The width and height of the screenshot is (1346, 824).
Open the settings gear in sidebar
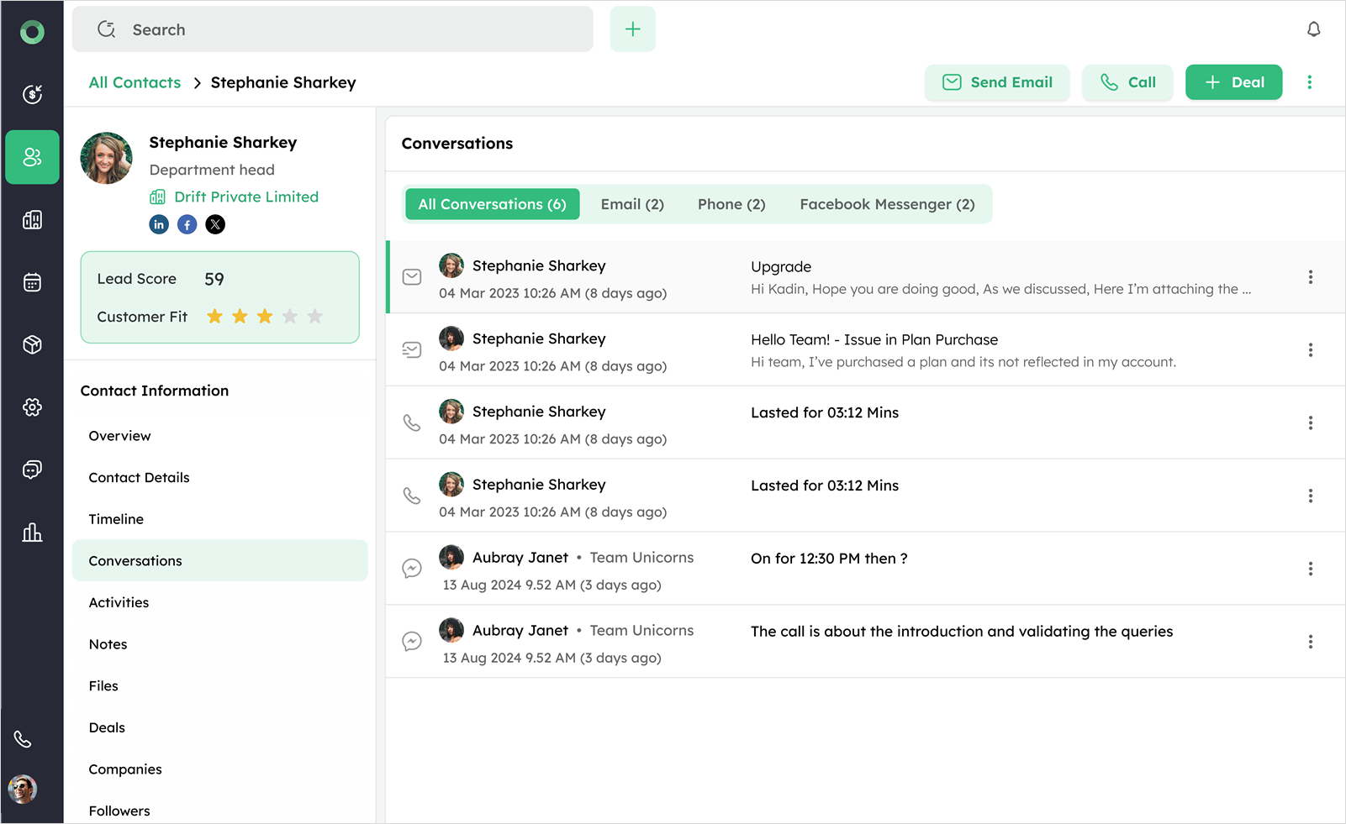[32, 407]
